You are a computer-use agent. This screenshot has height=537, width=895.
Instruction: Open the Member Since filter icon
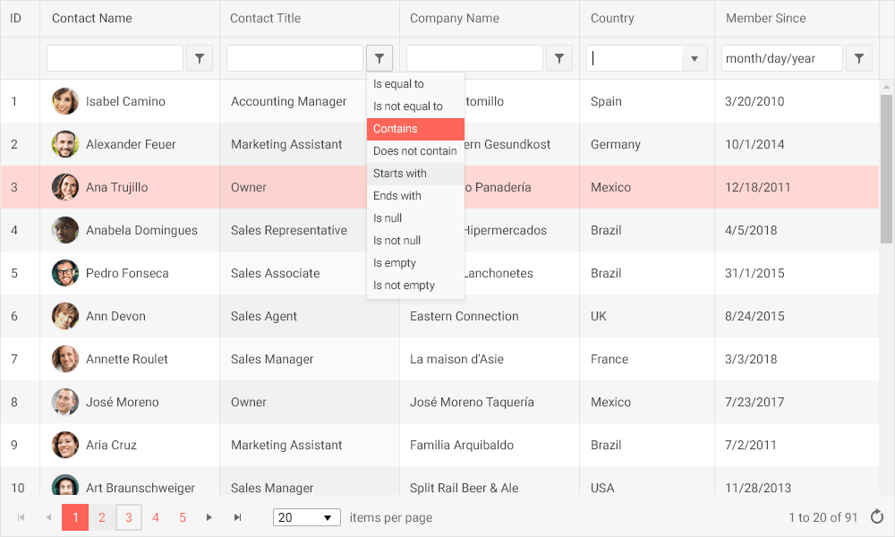tap(858, 57)
